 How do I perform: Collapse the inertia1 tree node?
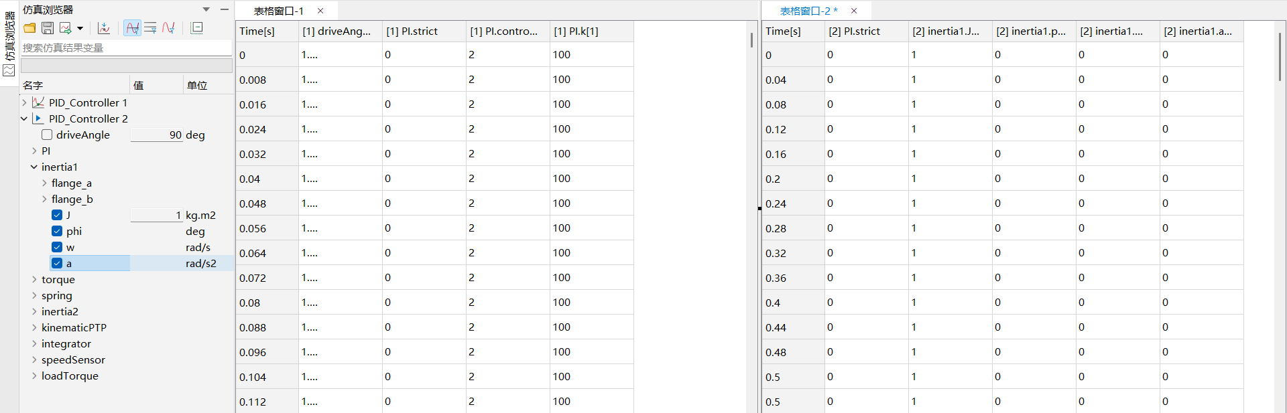coord(34,167)
